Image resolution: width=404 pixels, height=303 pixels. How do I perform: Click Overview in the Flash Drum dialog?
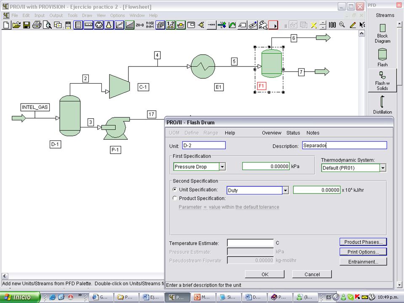271,133
